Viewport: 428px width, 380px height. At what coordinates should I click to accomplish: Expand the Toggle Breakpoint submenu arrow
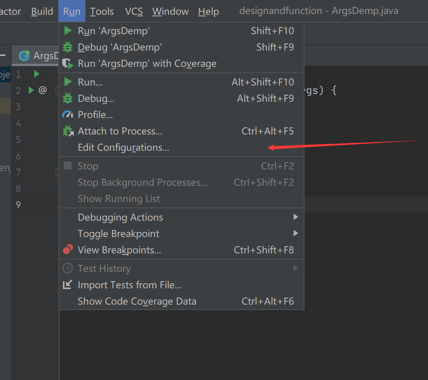click(x=296, y=234)
